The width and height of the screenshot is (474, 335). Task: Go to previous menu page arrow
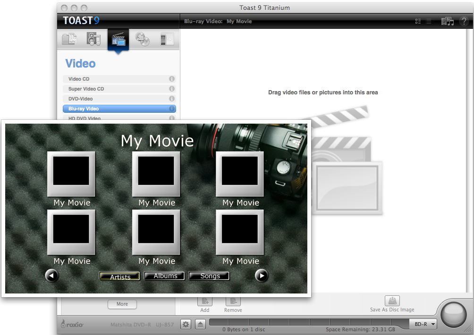[51, 276]
